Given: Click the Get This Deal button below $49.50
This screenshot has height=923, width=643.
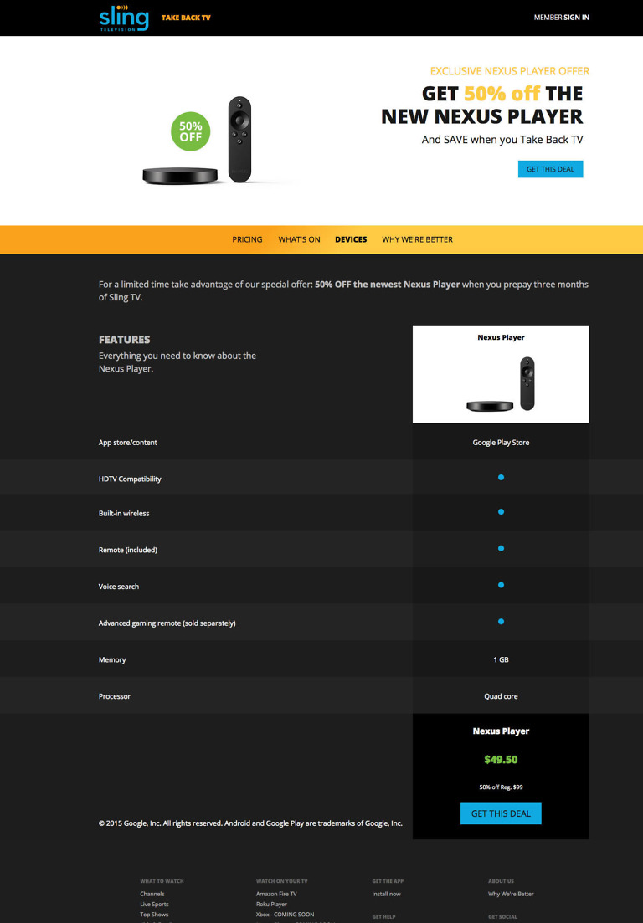Looking at the screenshot, I should tap(501, 813).
